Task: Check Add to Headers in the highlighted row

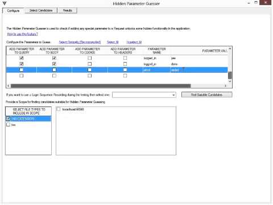Action: tap(125, 70)
